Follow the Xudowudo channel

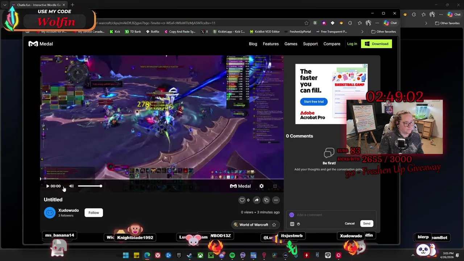pyautogui.click(x=94, y=213)
